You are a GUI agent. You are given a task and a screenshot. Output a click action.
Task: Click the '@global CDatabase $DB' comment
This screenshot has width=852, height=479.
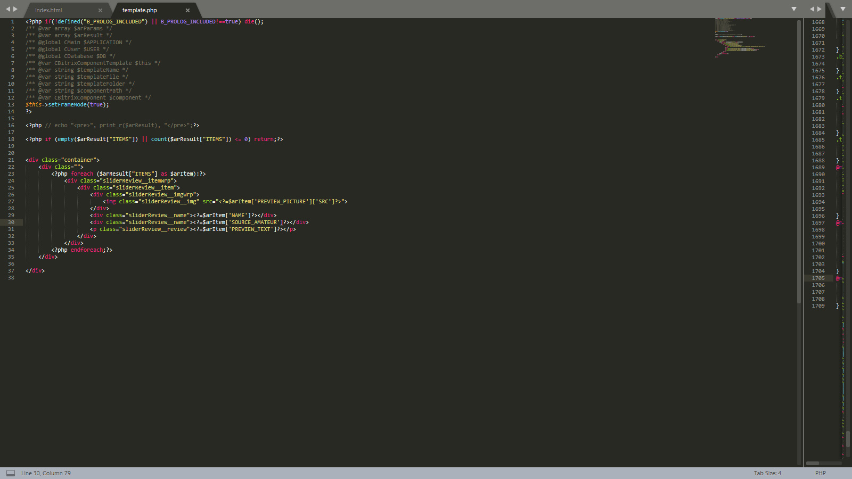pos(70,56)
